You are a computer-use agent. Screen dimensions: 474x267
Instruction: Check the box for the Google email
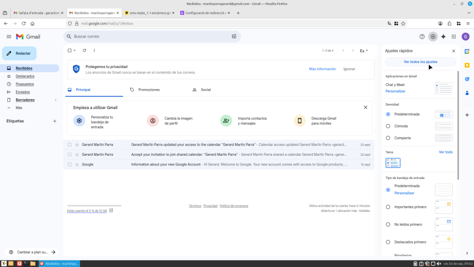click(70, 165)
